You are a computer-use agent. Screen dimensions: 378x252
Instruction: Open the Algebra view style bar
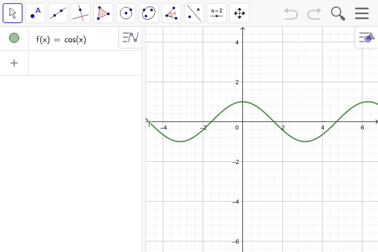pyautogui.click(x=131, y=37)
